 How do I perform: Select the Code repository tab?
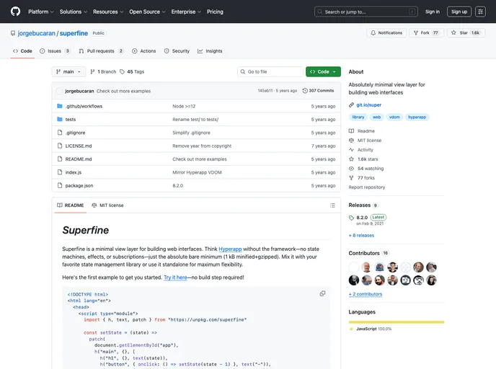[x=22, y=51]
